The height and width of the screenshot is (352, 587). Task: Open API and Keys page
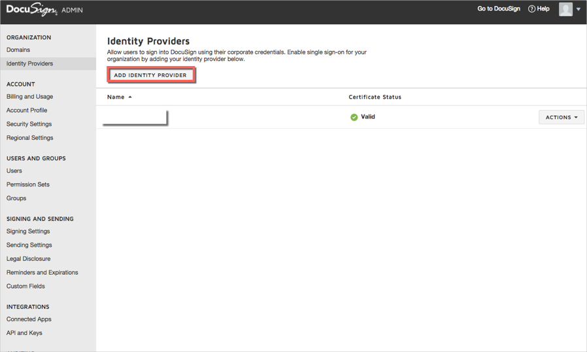click(24, 333)
